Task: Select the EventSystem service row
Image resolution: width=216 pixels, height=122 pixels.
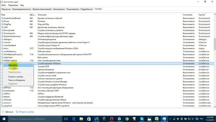Action: point(107,91)
